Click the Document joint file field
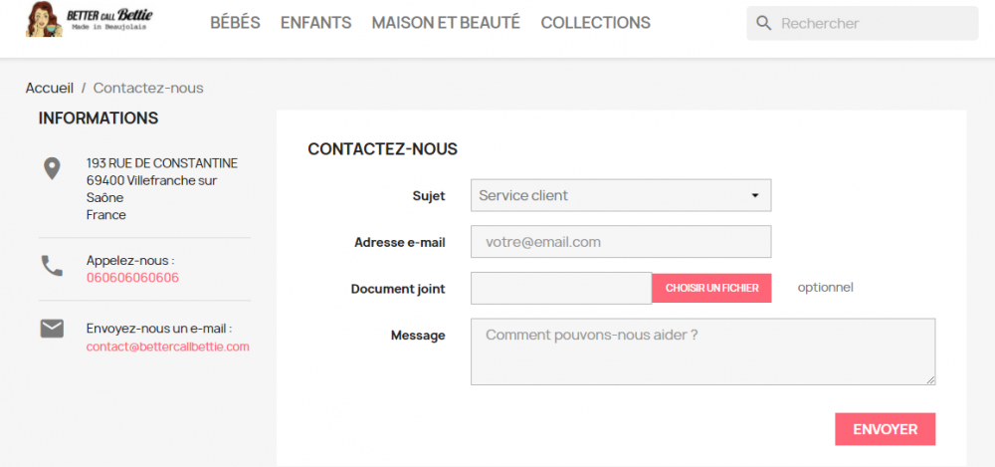Screen dimensions: 995x467 [x=560, y=288]
